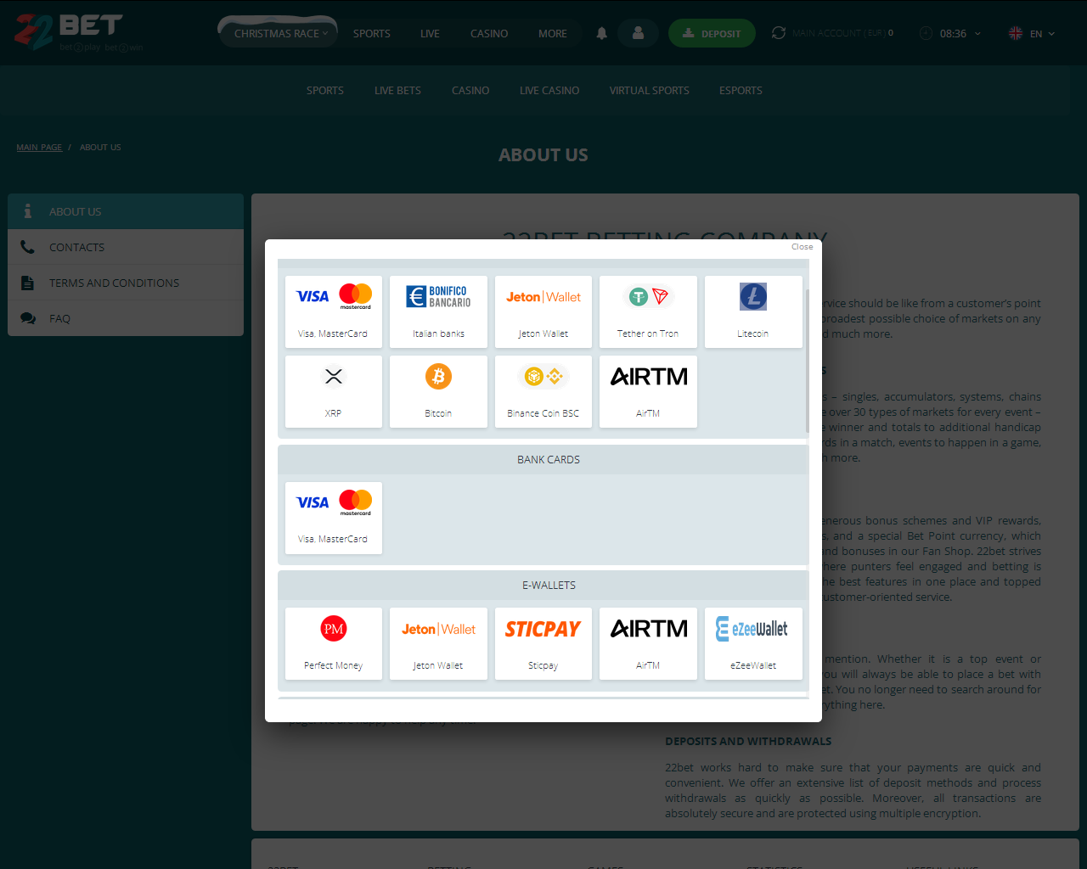
Task: Open About Us in the sidebar
Action: click(126, 211)
